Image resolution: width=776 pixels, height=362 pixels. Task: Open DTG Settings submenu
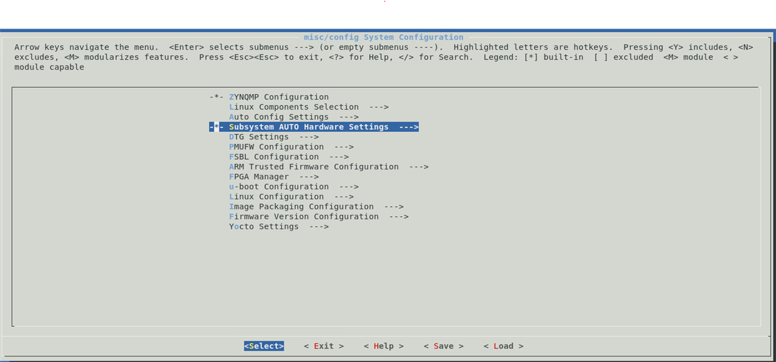point(274,137)
